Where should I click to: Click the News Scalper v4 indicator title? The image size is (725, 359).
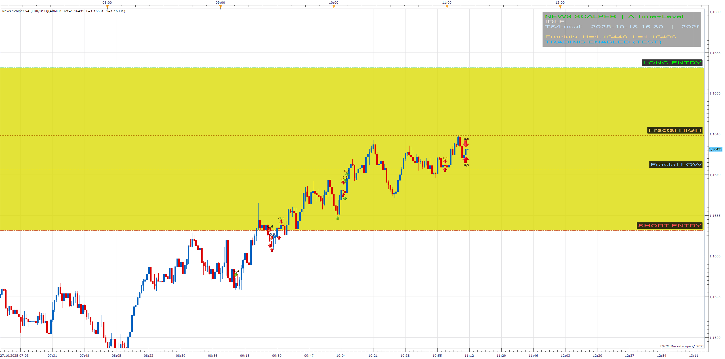point(64,11)
